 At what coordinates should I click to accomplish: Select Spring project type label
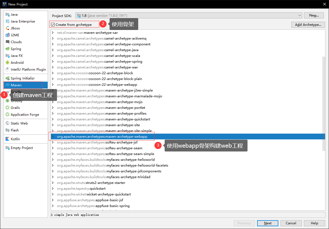click(16, 49)
